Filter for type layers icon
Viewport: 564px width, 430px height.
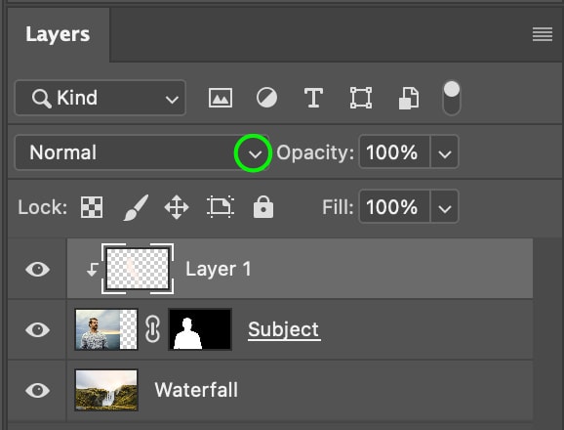point(313,98)
